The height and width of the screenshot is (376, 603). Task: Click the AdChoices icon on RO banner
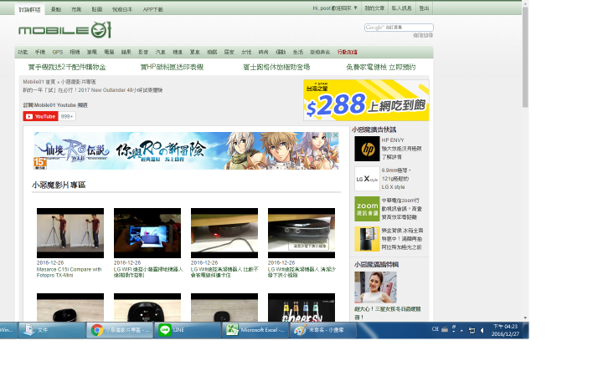click(330, 135)
